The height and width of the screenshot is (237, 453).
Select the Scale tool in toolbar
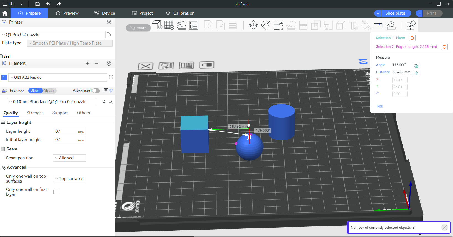pyautogui.click(x=278, y=25)
